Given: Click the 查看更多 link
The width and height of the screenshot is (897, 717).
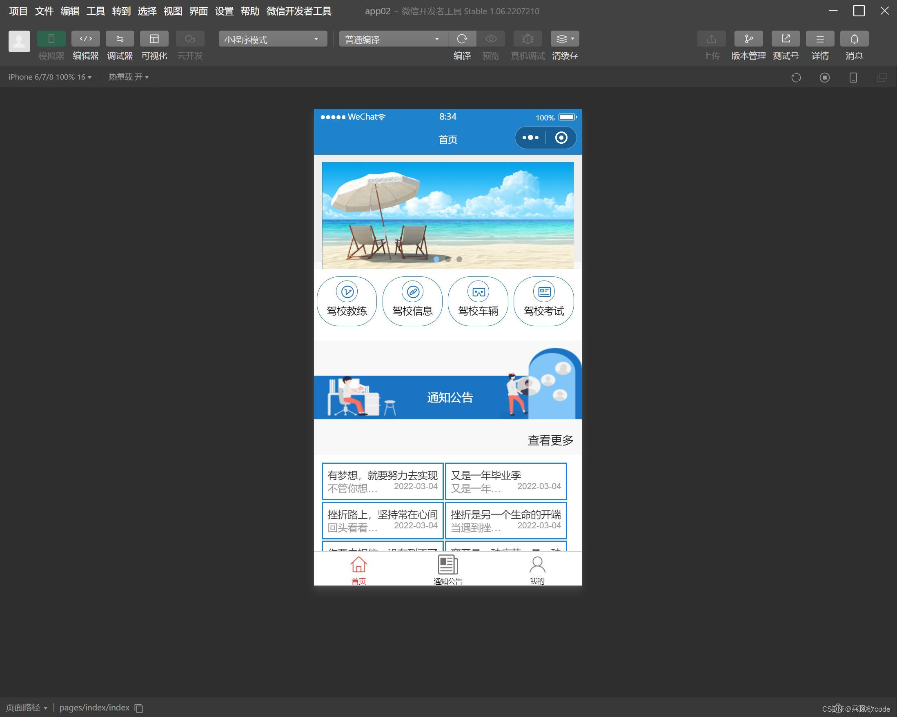Looking at the screenshot, I should click(x=550, y=440).
